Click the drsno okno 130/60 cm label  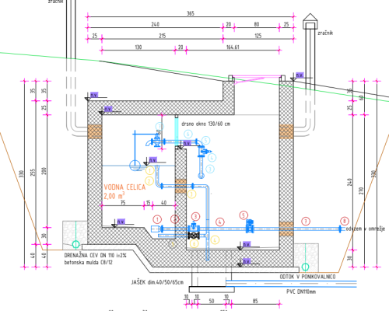tap(205, 124)
